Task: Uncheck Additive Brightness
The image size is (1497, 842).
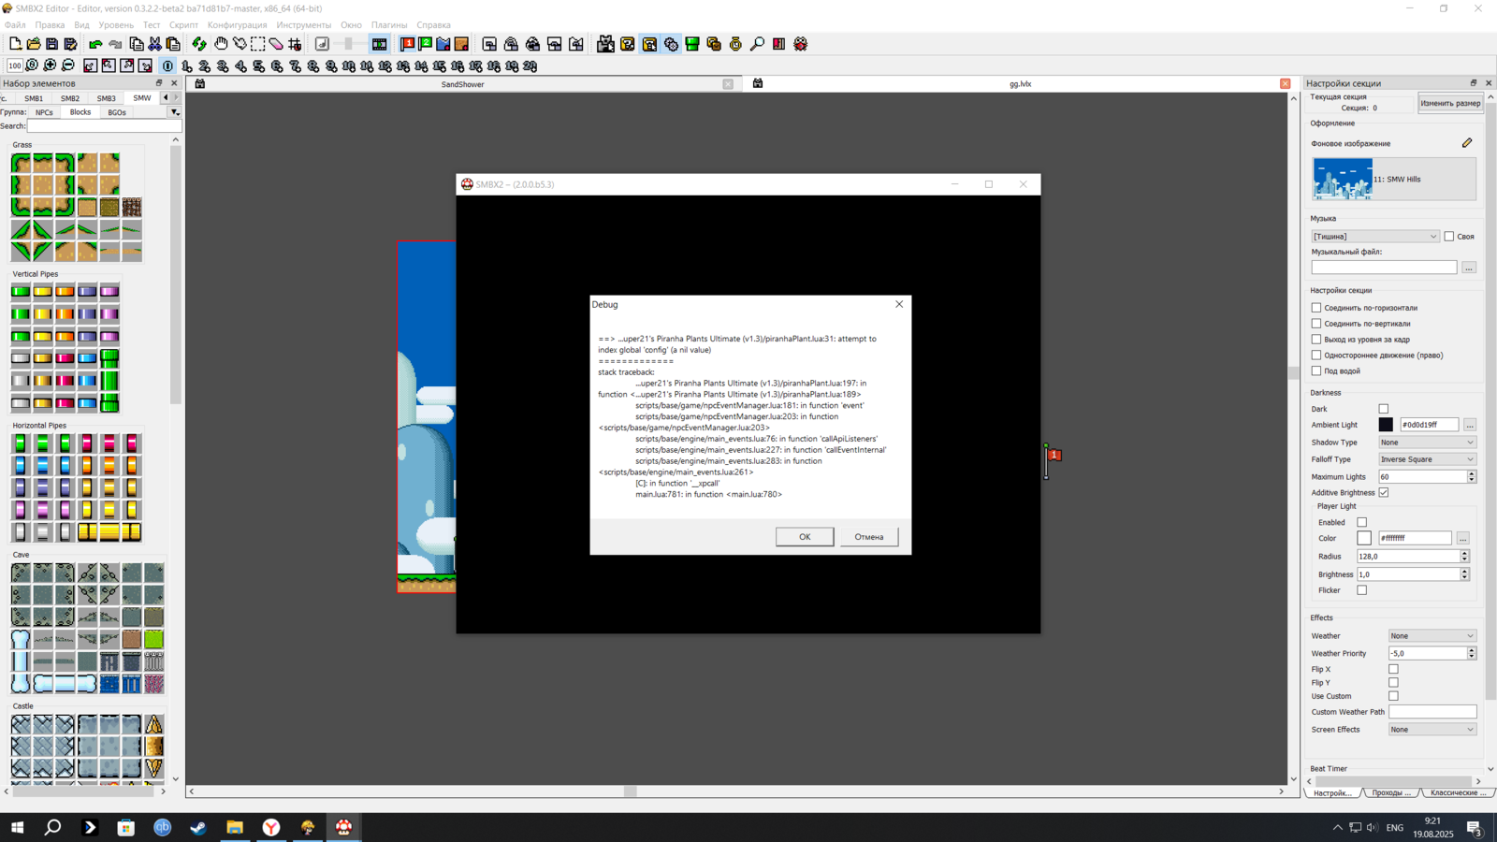Action: point(1384,493)
